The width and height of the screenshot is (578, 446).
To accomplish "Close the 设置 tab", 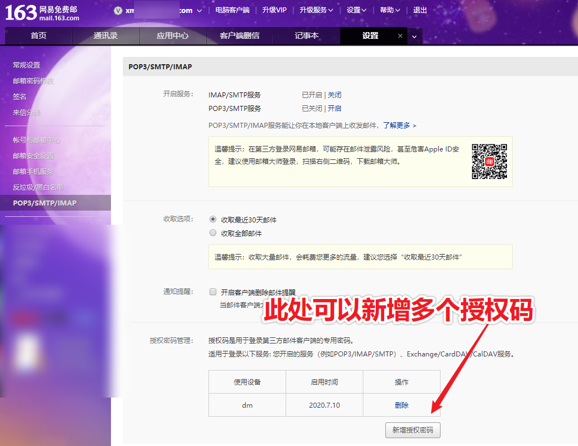I will (x=400, y=35).
